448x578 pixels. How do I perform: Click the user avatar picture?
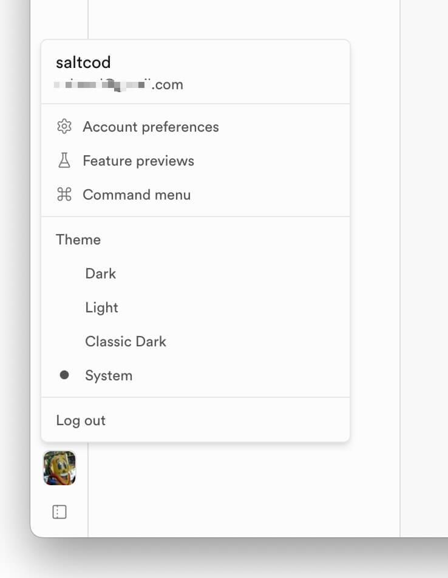click(x=59, y=468)
